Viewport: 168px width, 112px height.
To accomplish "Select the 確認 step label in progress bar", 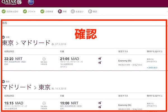I will (95, 12).
